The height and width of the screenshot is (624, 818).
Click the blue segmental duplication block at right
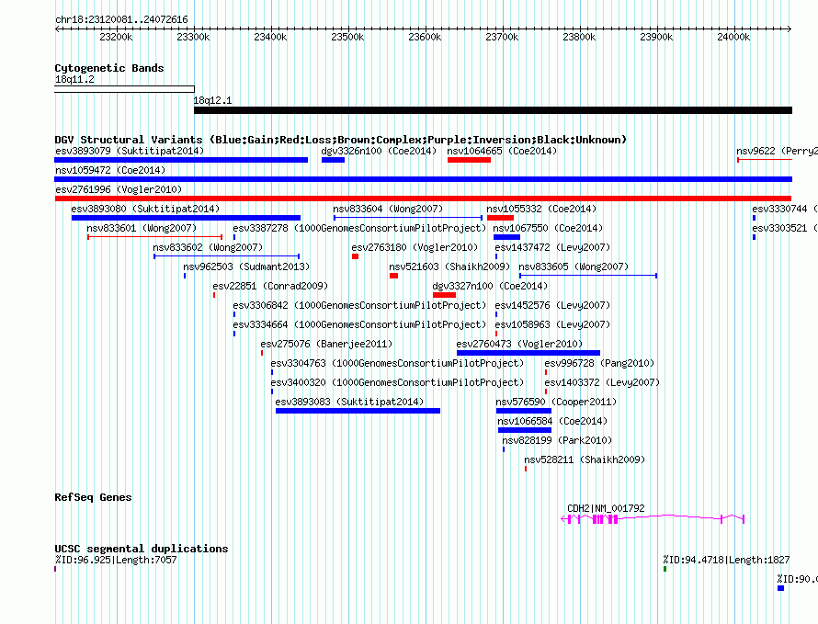781,588
